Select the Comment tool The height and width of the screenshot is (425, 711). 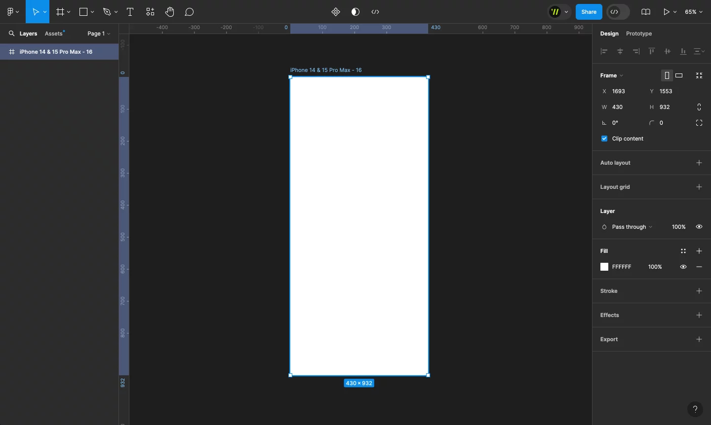pos(189,12)
